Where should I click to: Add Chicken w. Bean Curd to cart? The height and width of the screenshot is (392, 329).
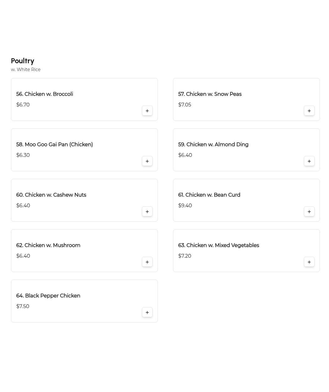tap(309, 212)
